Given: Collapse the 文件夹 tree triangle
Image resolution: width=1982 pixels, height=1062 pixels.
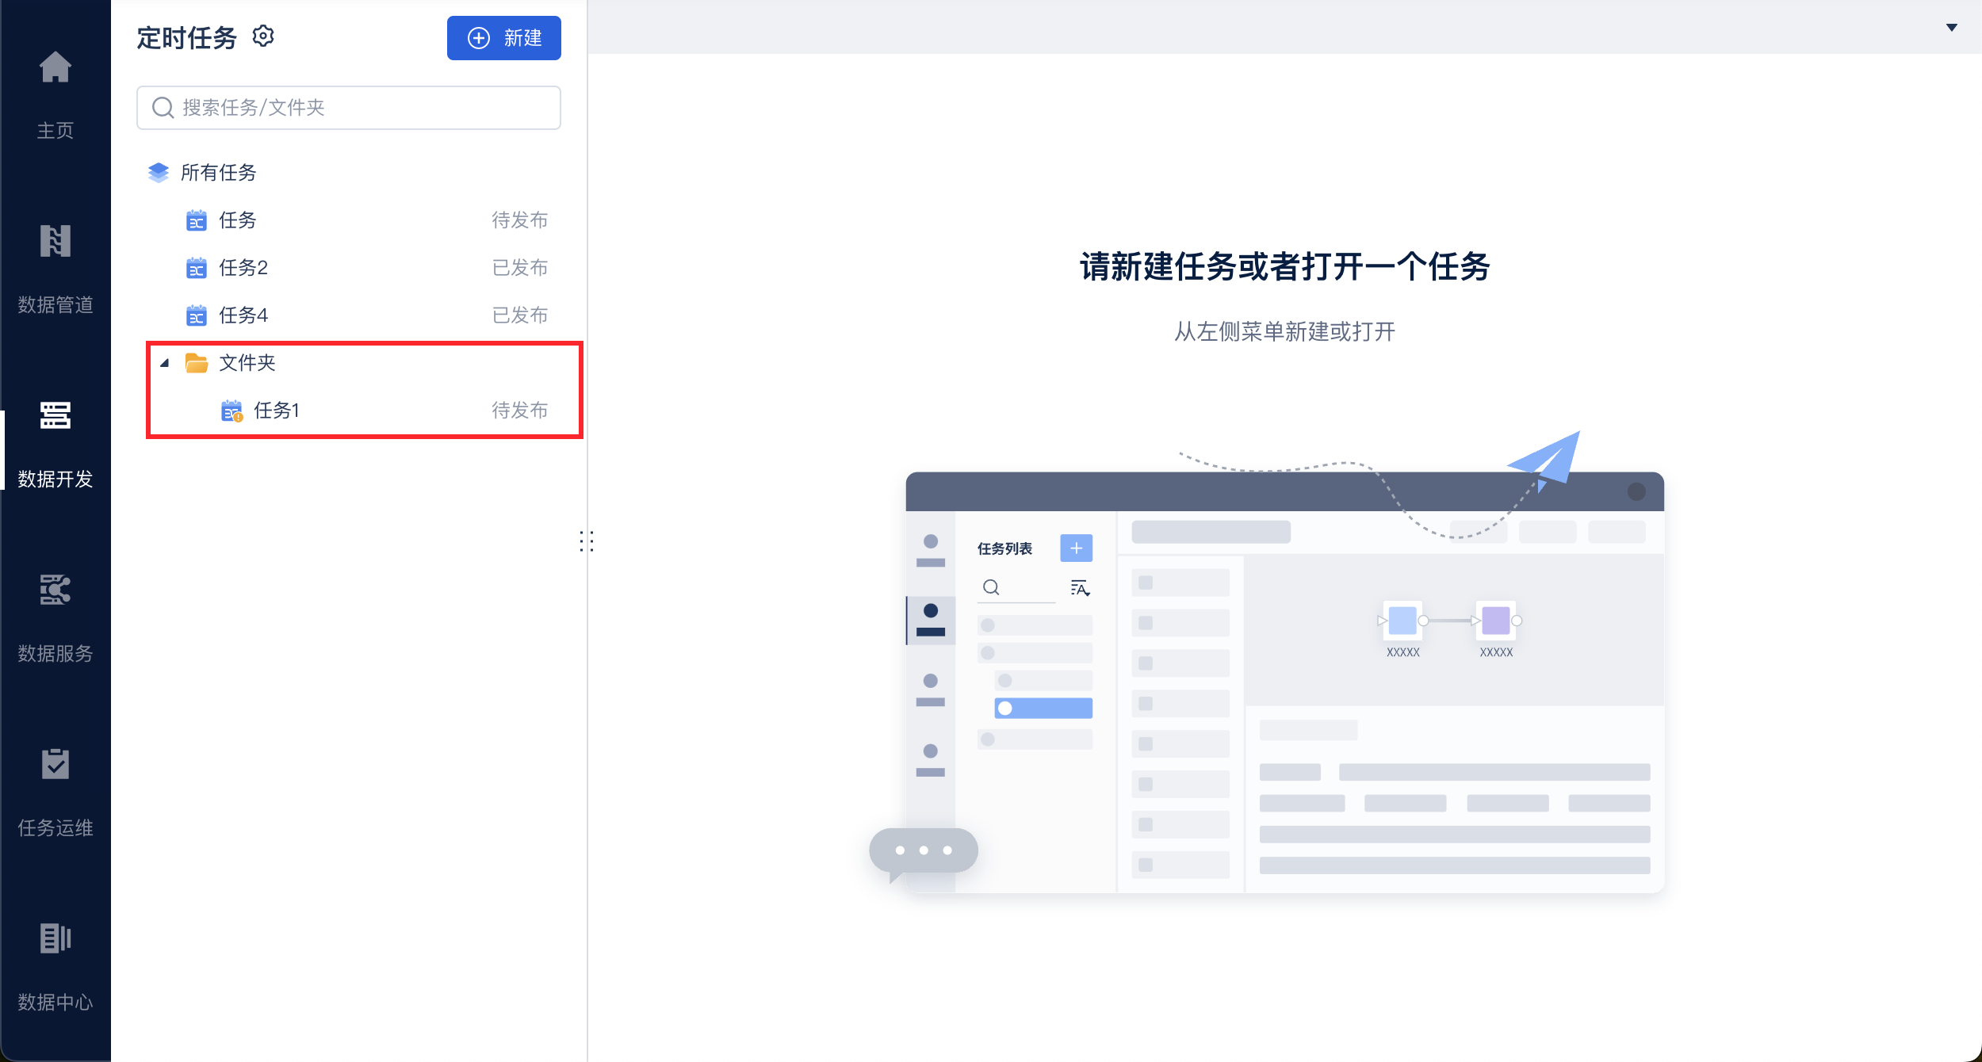Looking at the screenshot, I should 165,363.
